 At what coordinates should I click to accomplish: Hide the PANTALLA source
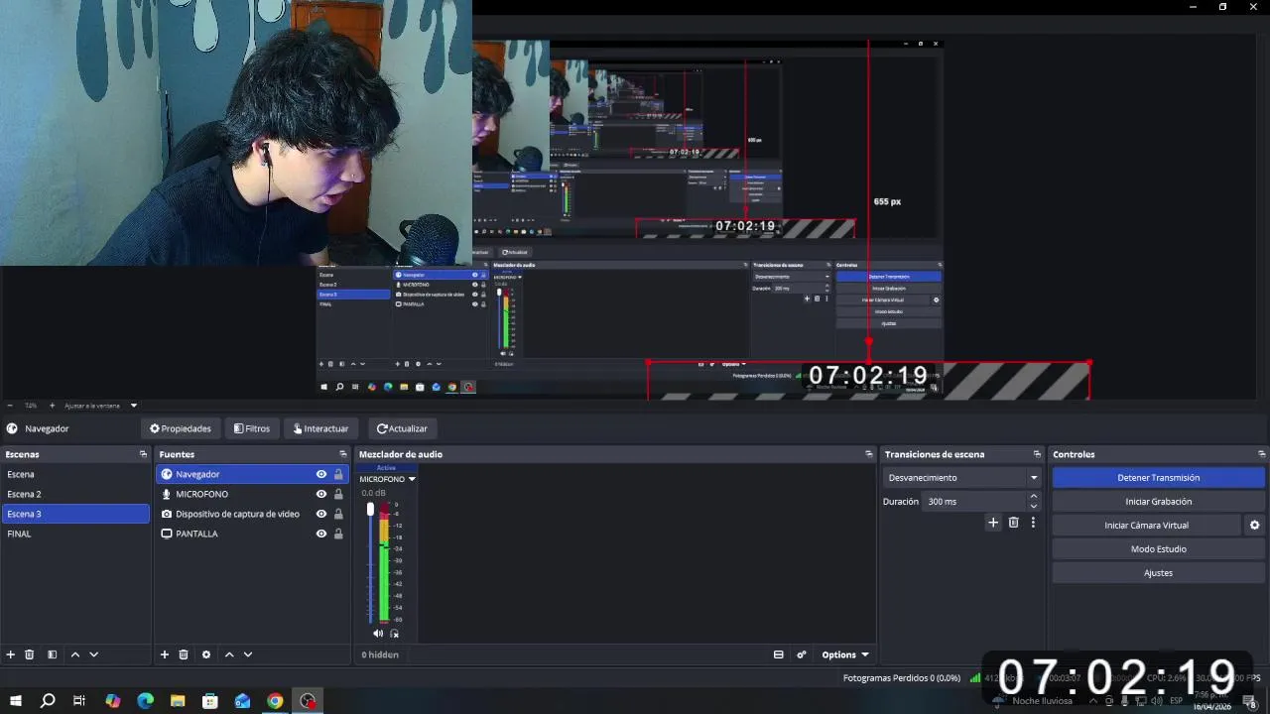[x=321, y=534]
